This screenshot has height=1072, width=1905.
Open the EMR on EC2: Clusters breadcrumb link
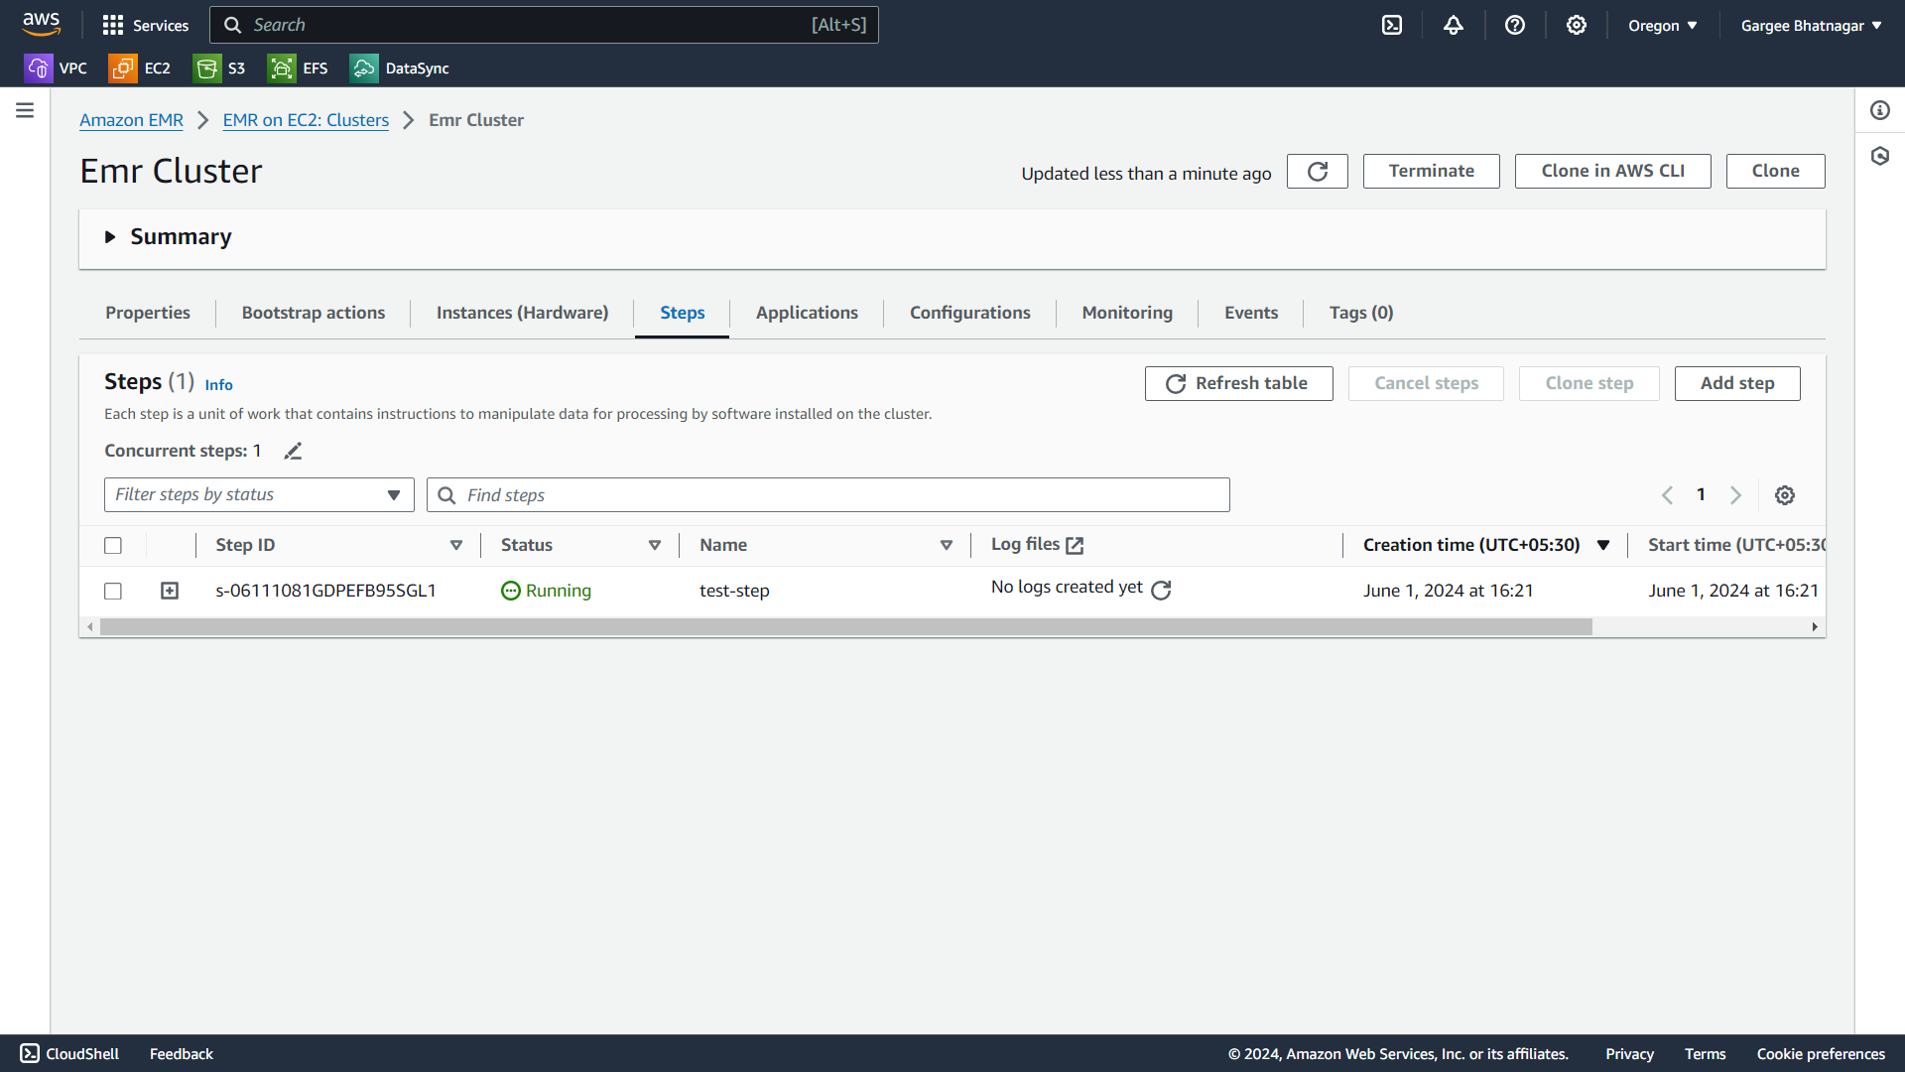coord(306,120)
